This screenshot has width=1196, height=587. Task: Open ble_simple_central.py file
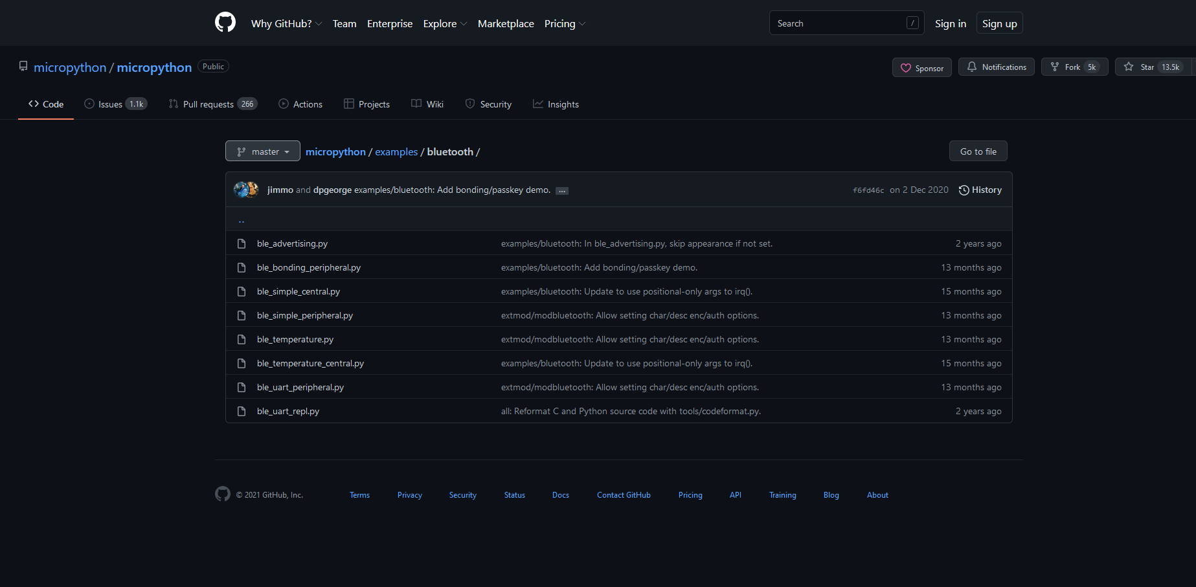click(x=299, y=291)
